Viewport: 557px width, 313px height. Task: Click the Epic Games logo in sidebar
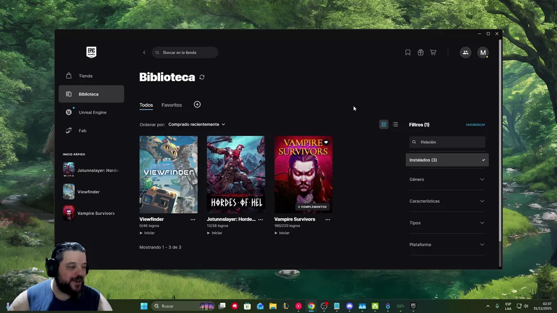click(91, 52)
